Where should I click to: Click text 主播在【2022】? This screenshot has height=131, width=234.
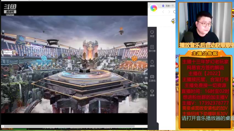[x=205, y=74]
